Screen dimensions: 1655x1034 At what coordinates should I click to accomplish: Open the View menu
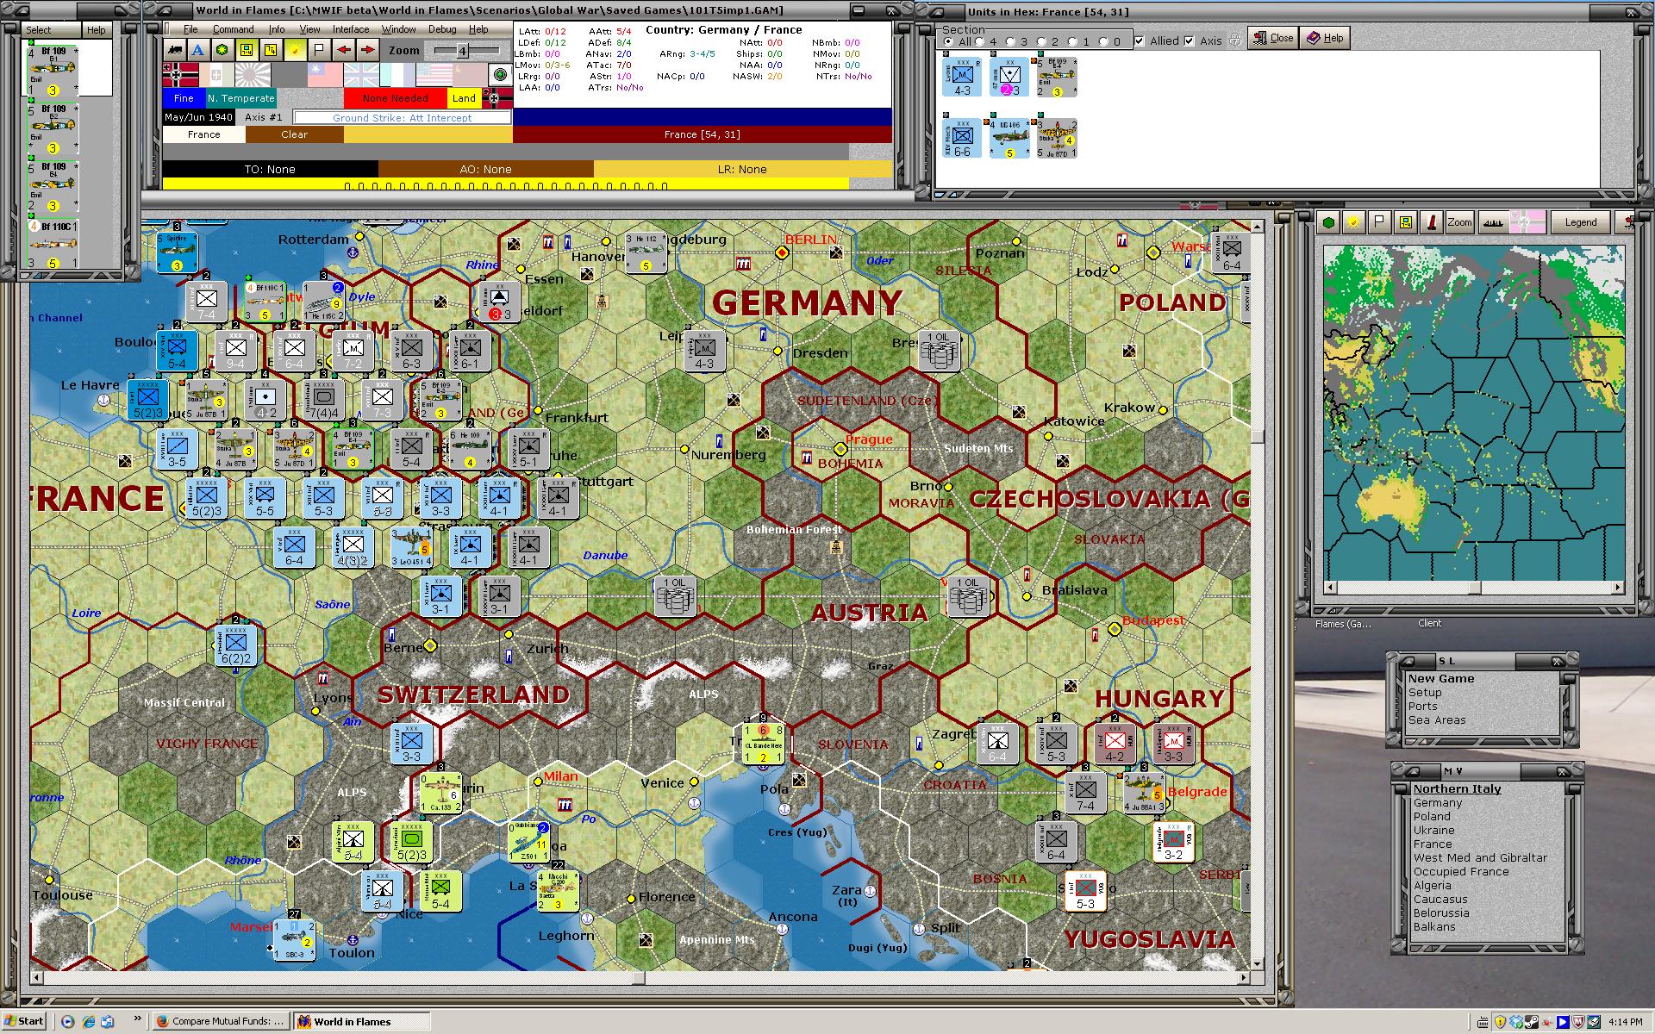tap(309, 29)
